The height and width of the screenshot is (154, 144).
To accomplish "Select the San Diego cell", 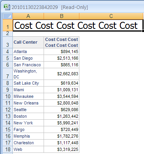I will pos(28,58).
